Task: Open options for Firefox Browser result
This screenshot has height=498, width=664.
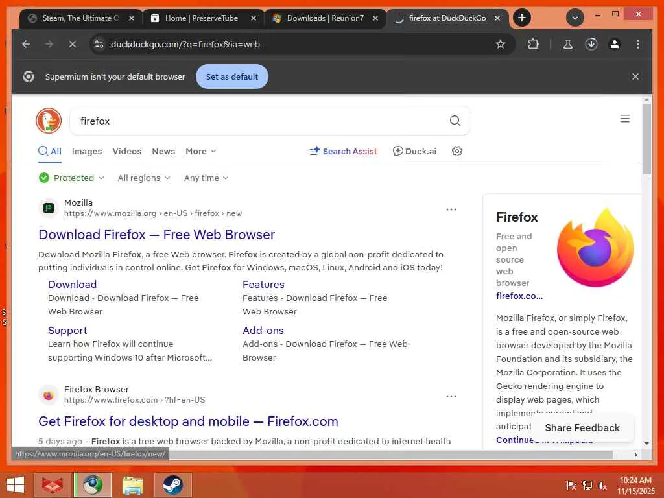Action: [x=451, y=396]
